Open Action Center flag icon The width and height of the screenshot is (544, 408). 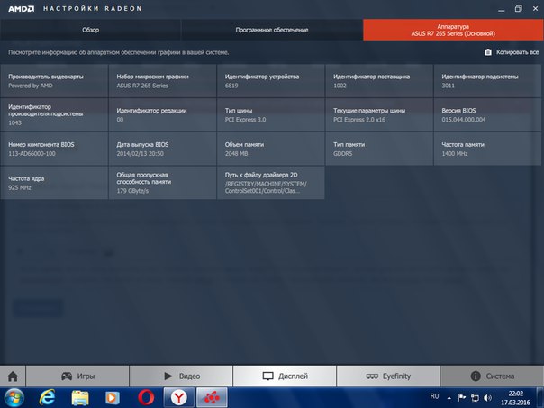[462, 397]
